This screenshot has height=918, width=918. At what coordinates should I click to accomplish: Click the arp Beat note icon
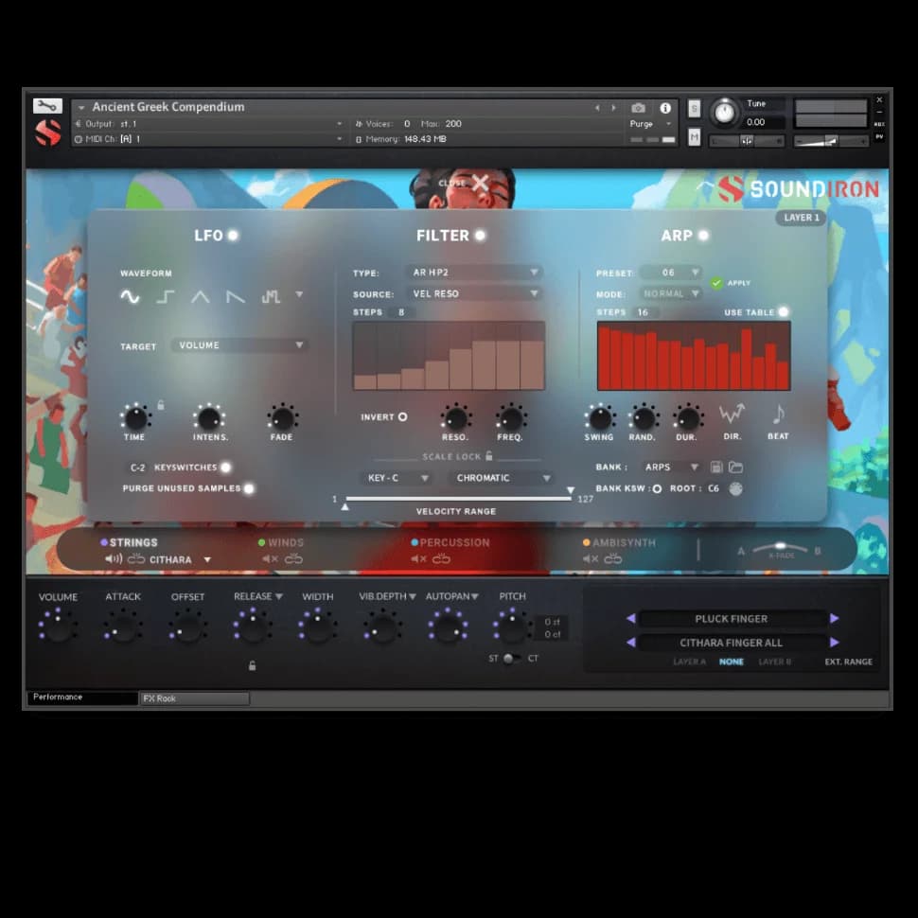click(x=778, y=415)
